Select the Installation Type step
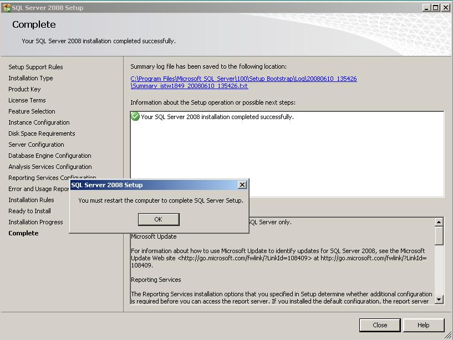Screen dimensions: 453x340 pos(30,78)
